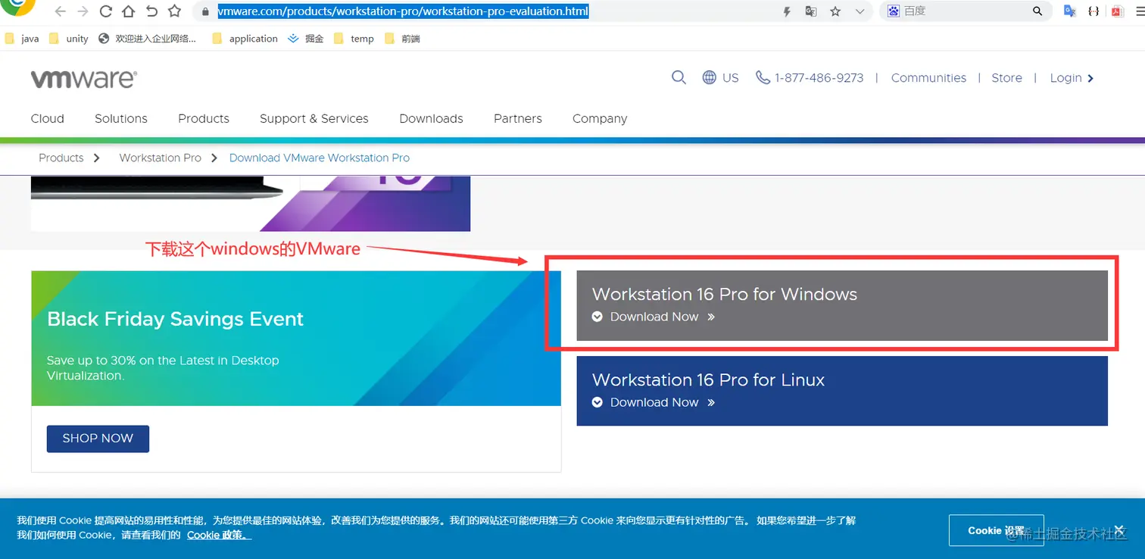Click the Login link
The image size is (1145, 559).
1072,78
